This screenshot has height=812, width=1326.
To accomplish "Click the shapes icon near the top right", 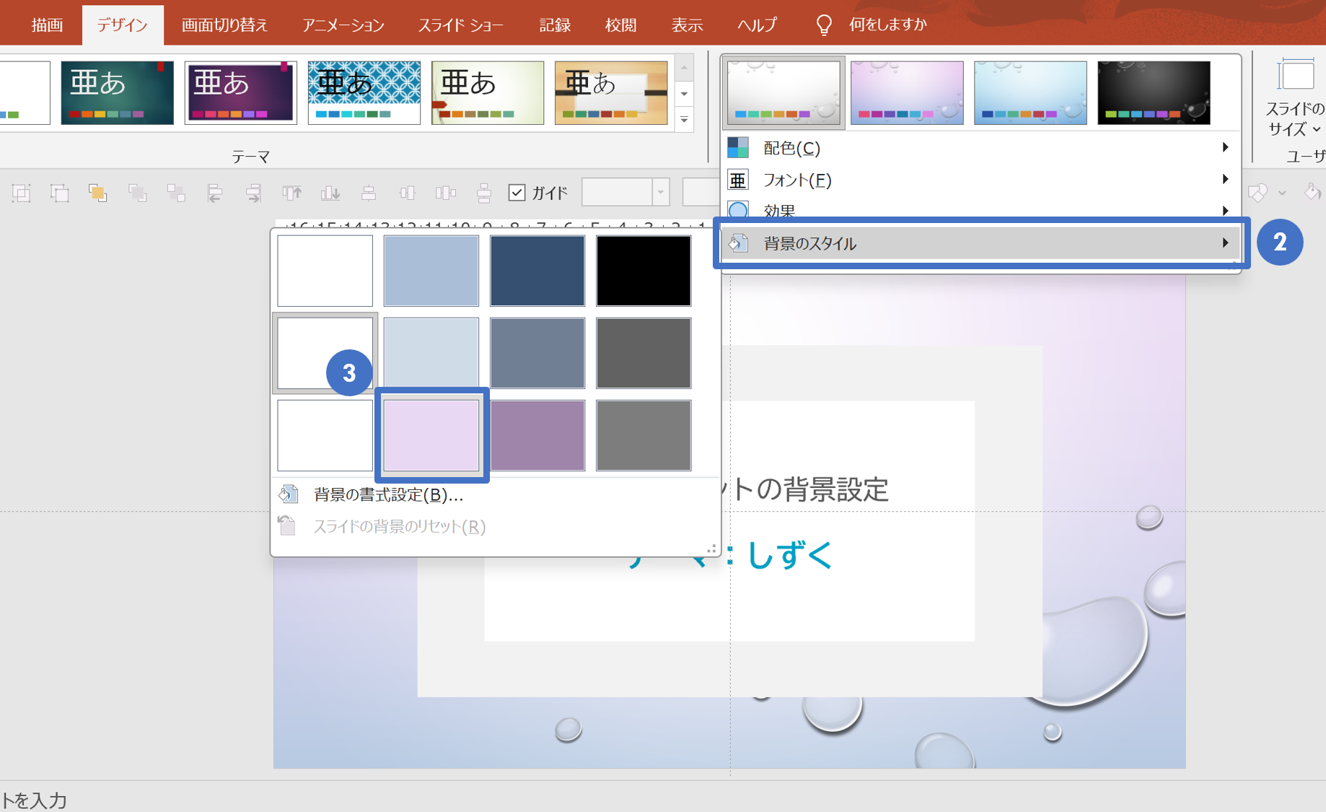I will pos(1258,193).
